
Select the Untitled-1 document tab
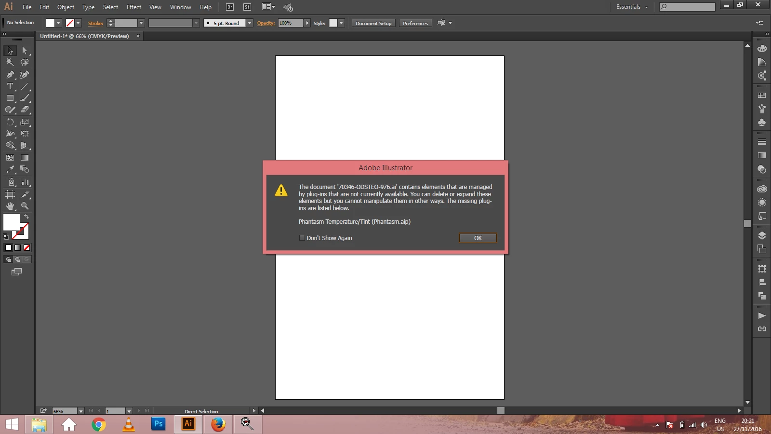click(85, 36)
